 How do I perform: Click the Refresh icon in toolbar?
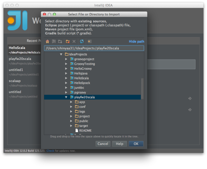coord(82,41)
